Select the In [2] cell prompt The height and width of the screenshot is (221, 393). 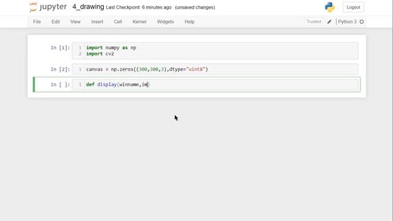(60, 69)
